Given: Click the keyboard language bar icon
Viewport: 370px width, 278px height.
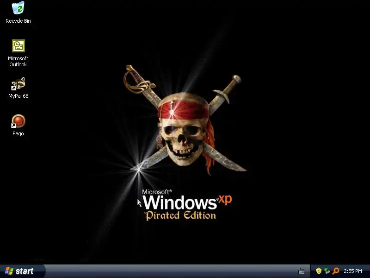Looking at the screenshot, I should [x=302, y=271].
